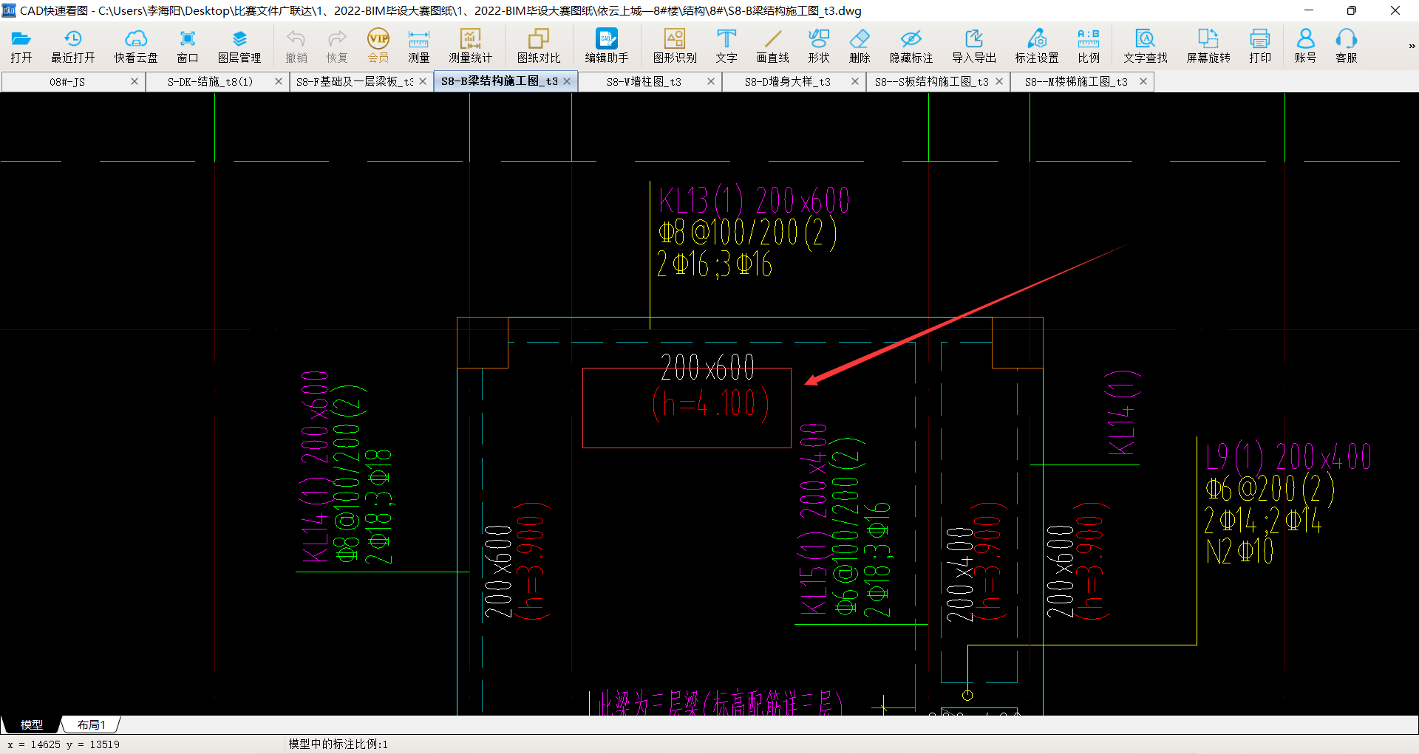Open the VIP 会员 membership icon
Screen dimensions: 1419x754
click(x=378, y=46)
